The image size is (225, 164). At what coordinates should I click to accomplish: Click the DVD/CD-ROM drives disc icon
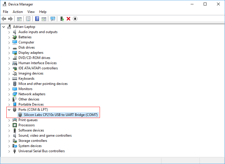click(15, 58)
